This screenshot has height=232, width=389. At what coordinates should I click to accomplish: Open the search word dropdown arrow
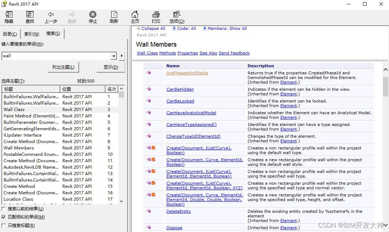tap(114, 56)
